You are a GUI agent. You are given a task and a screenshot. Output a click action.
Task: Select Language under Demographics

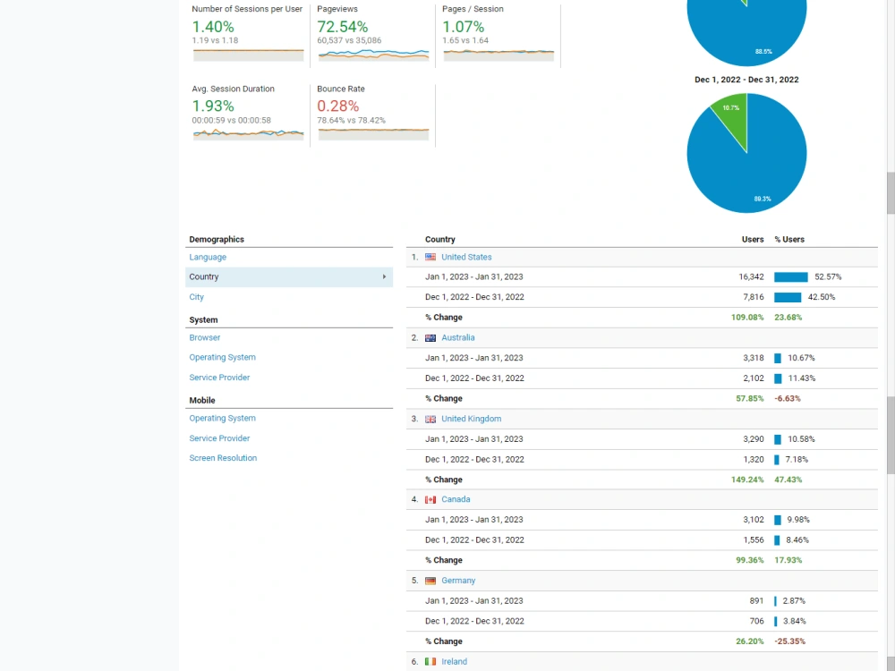(208, 258)
